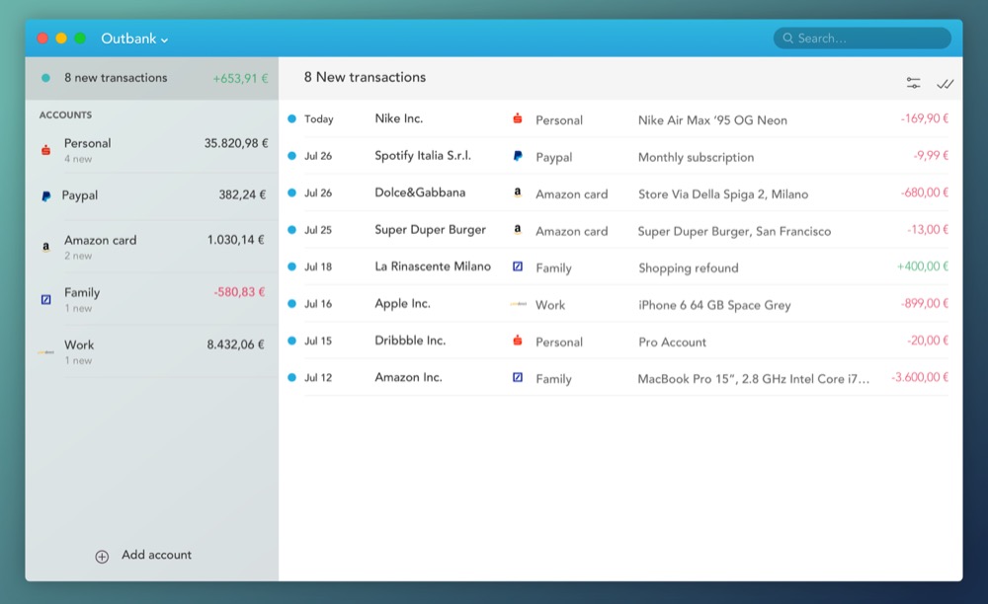Click the Work account icon in Apple Inc. row
The width and height of the screenshot is (988, 604).
[x=518, y=304]
